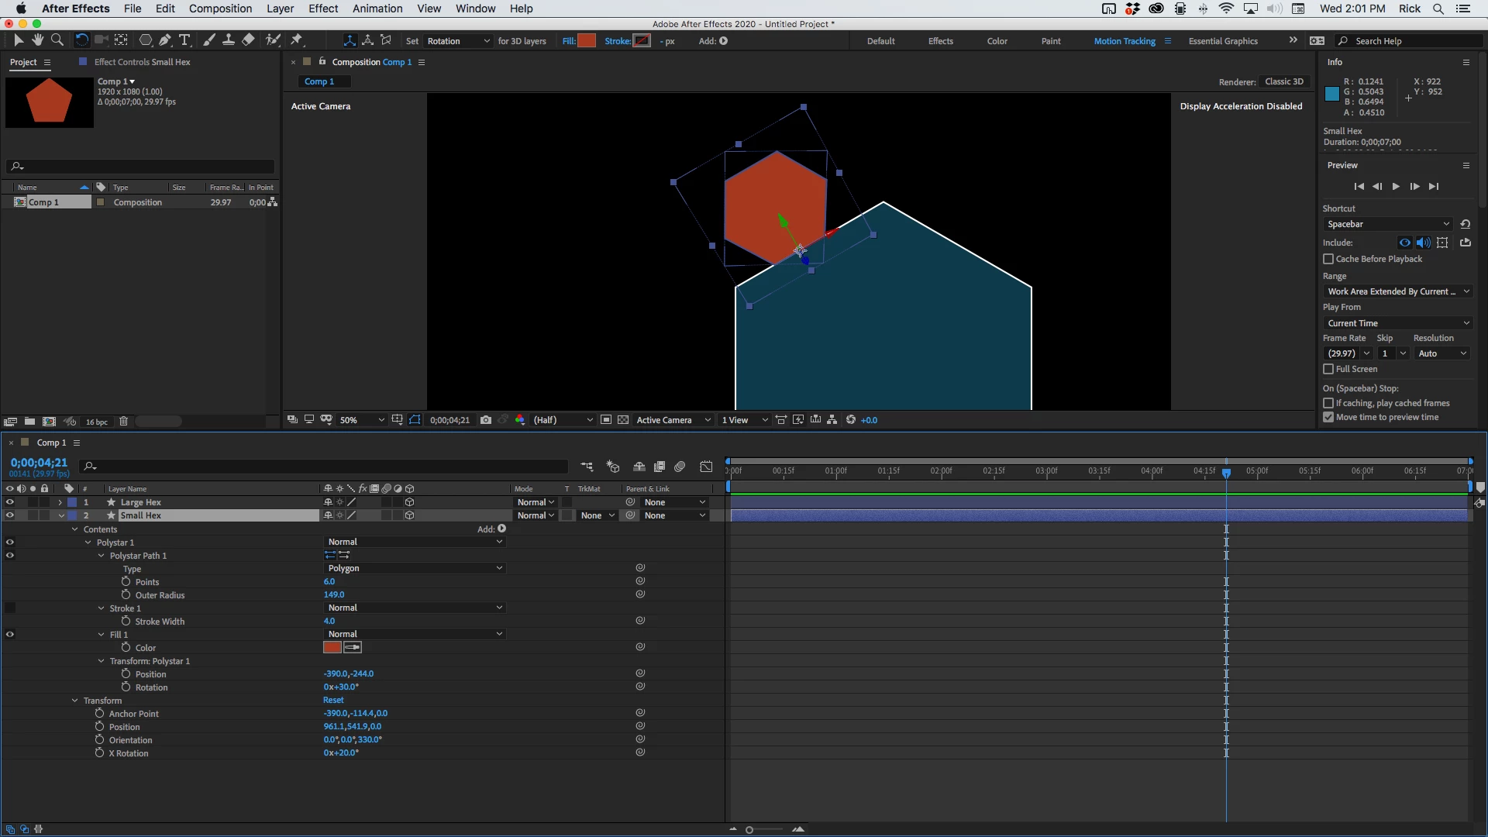Open the Composition menu
Screen dimensions: 1488x837
tap(220, 9)
